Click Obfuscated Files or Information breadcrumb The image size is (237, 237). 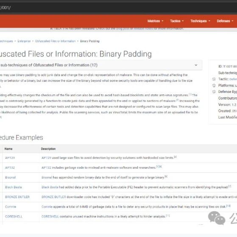(55, 41)
